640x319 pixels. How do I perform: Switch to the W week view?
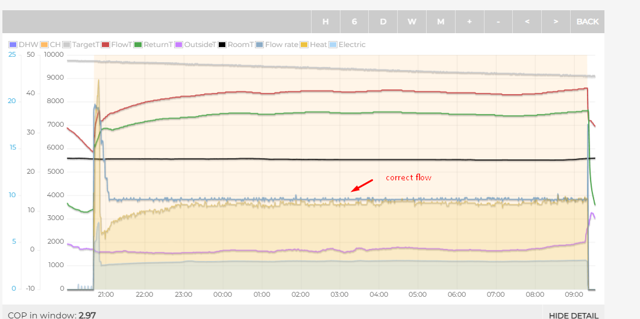(412, 22)
